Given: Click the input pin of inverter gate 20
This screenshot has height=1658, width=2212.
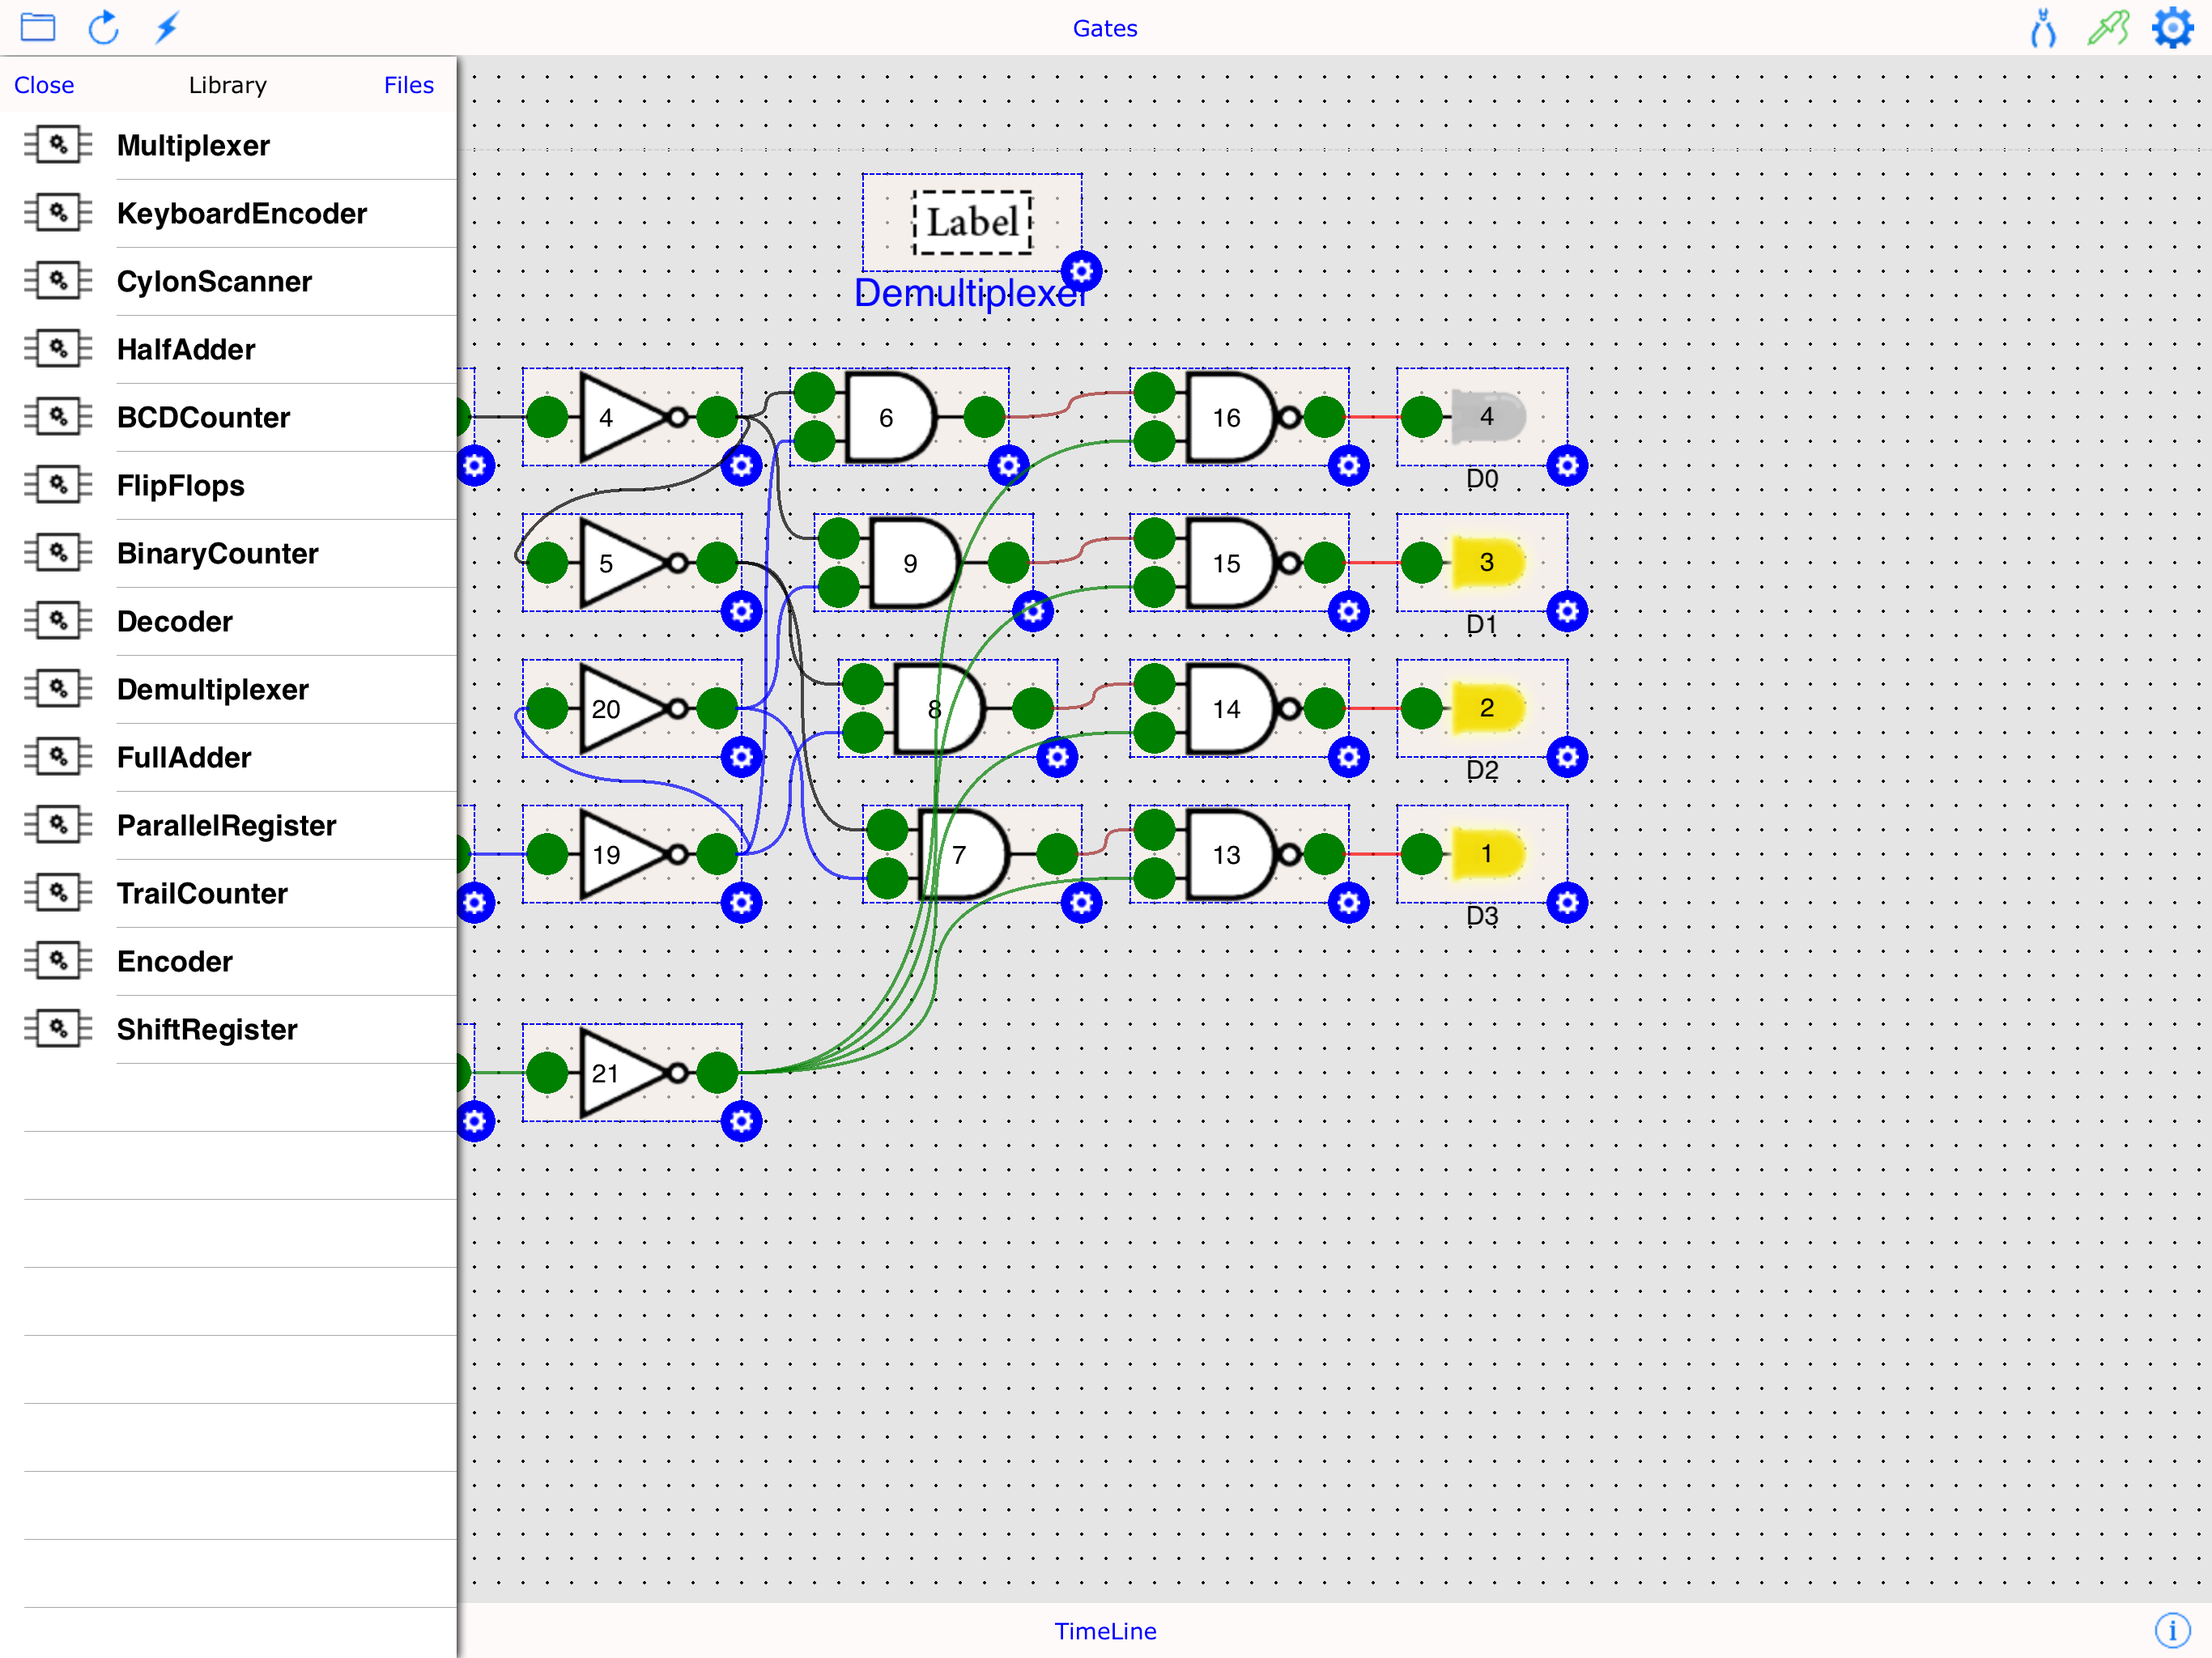Looking at the screenshot, I should pyautogui.click(x=547, y=709).
